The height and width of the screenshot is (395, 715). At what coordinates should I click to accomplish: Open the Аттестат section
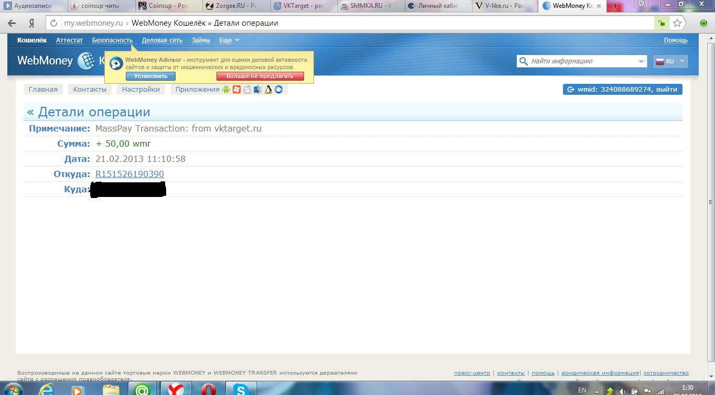pos(69,40)
